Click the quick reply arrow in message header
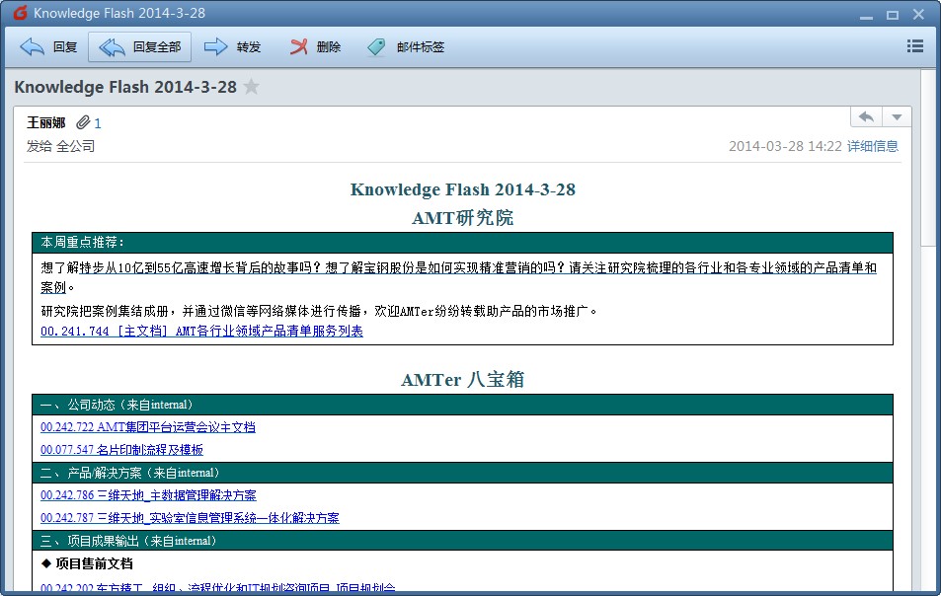This screenshot has width=941, height=596. (866, 116)
